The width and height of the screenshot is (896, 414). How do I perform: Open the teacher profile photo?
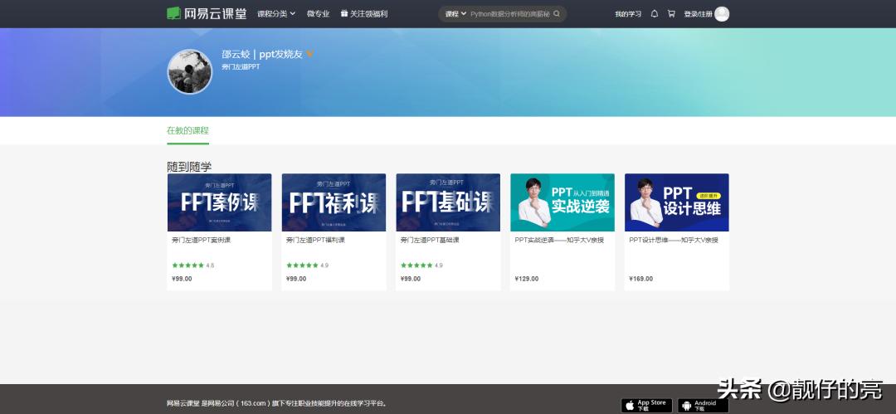tap(190, 71)
